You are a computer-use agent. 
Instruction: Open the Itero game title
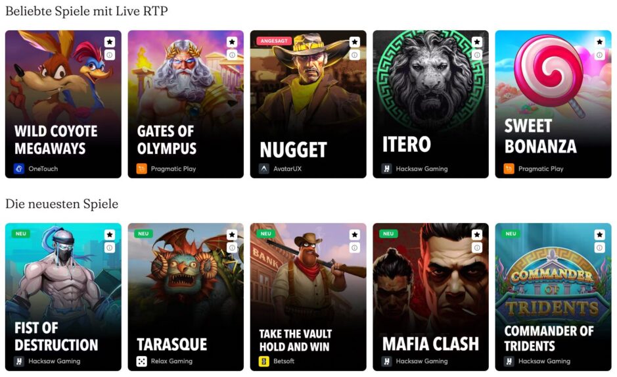407,144
